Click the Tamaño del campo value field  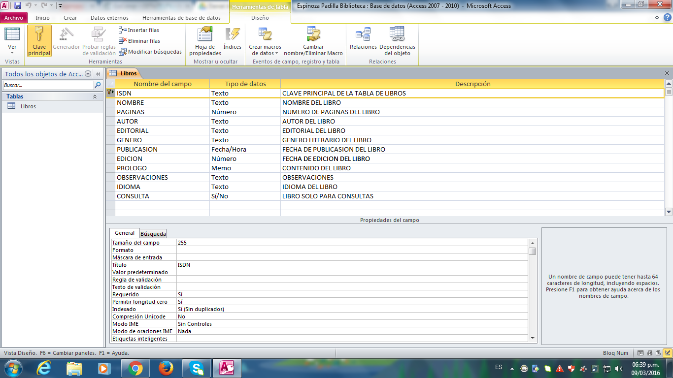pyautogui.click(x=352, y=243)
